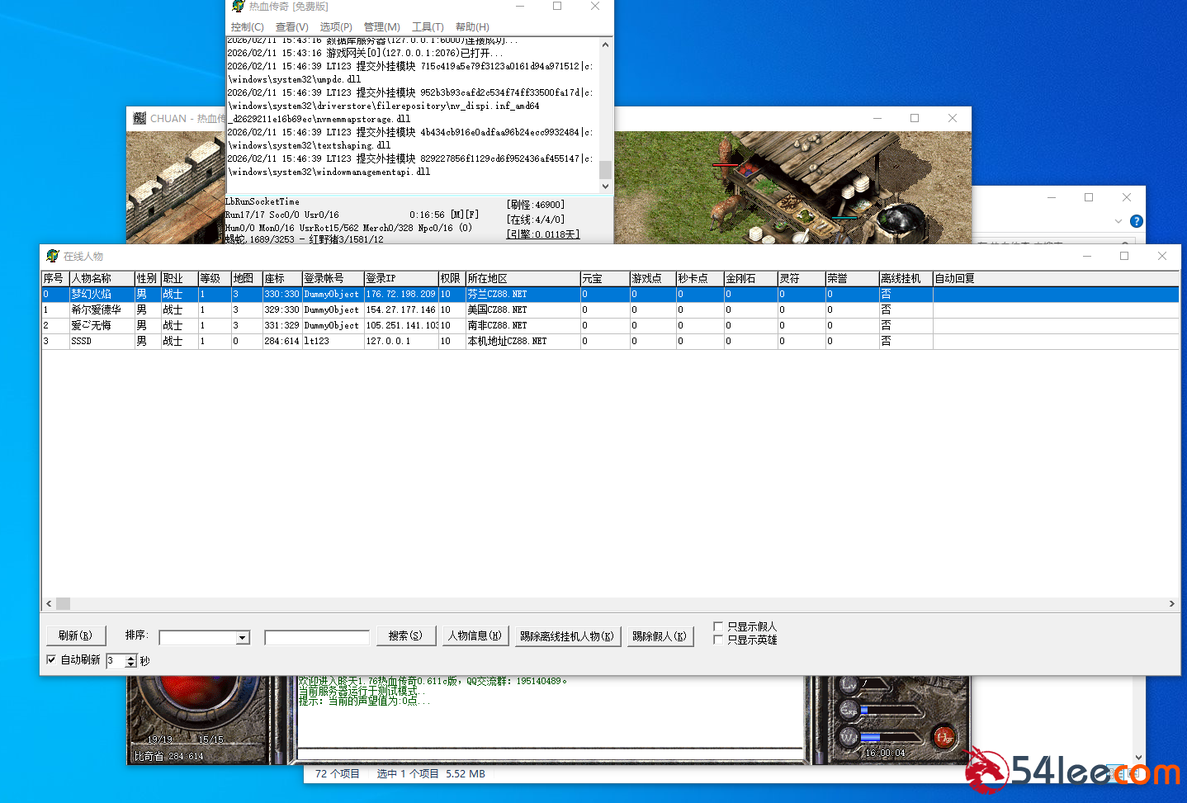Increase the auto-refresh seconds spinner
The image size is (1187, 803).
click(x=130, y=658)
